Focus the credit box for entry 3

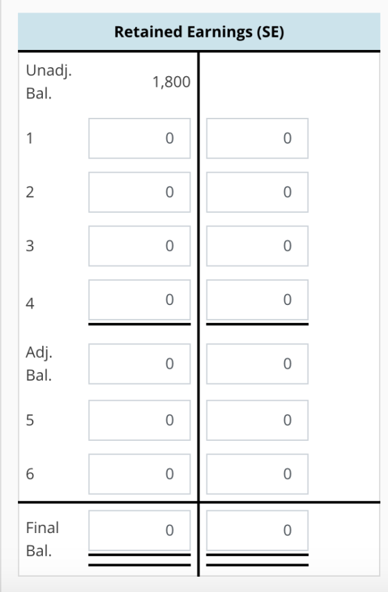[258, 246]
